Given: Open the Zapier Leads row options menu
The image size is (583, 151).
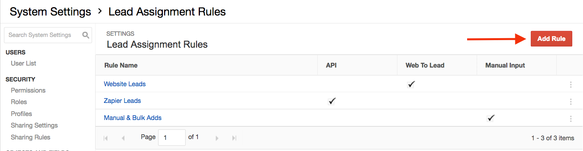Looking at the screenshot, I should [x=571, y=101].
